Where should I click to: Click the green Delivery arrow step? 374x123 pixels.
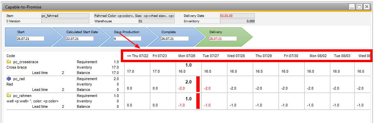click(224, 36)
